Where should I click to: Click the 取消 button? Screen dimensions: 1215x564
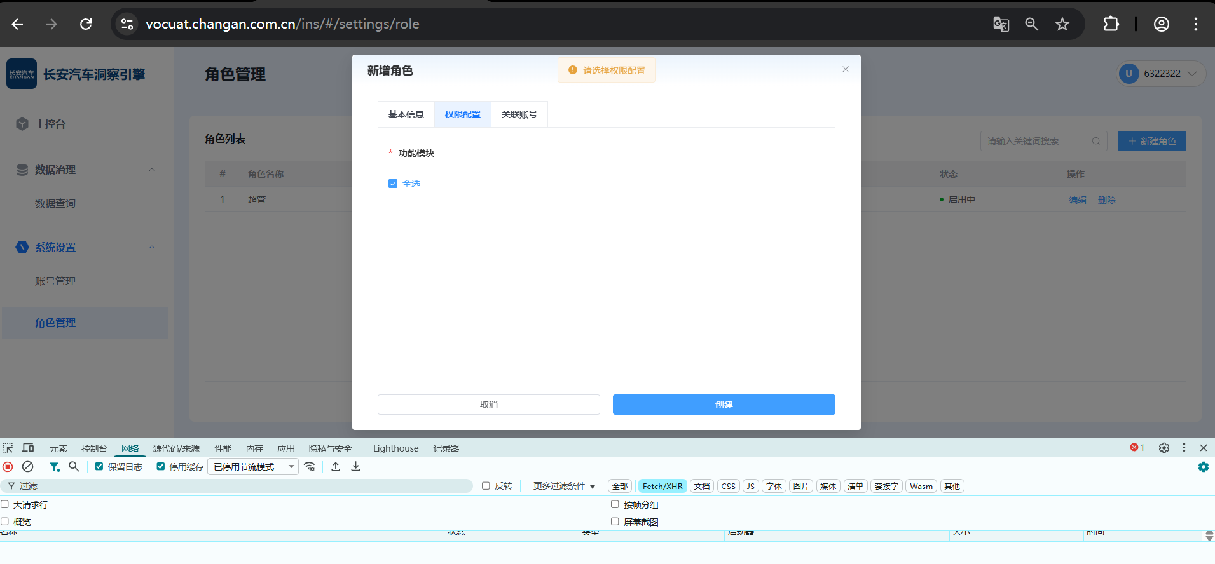(x=488, y=405)
